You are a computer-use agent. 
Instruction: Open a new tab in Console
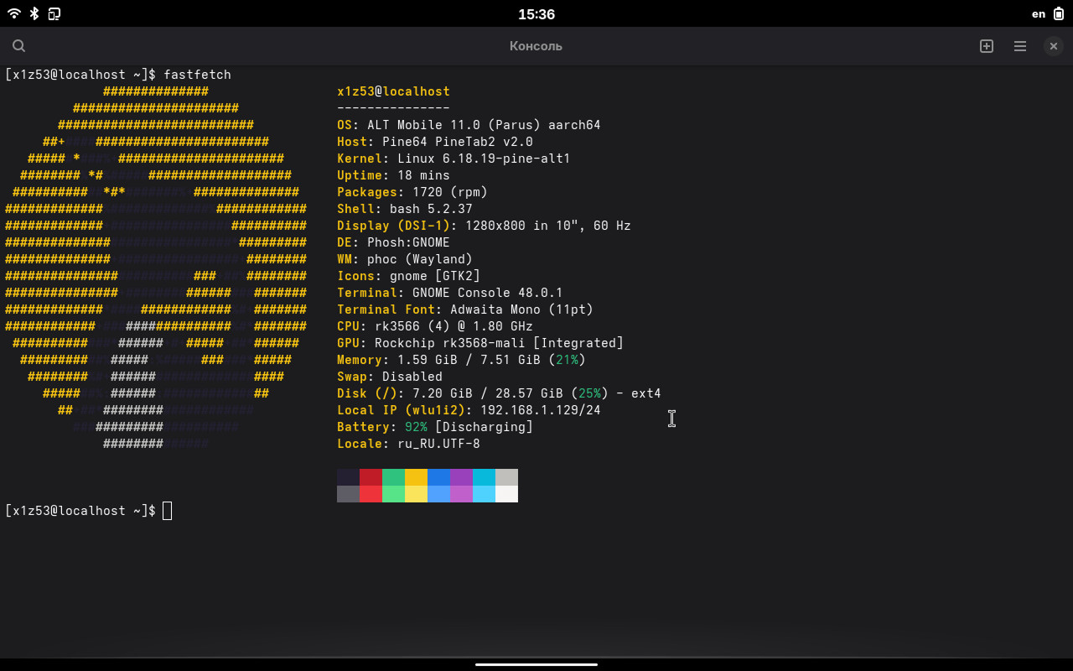point(987,46)
